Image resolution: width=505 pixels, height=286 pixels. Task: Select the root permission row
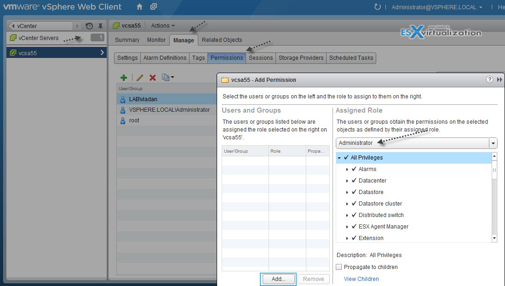pos(166,120)
